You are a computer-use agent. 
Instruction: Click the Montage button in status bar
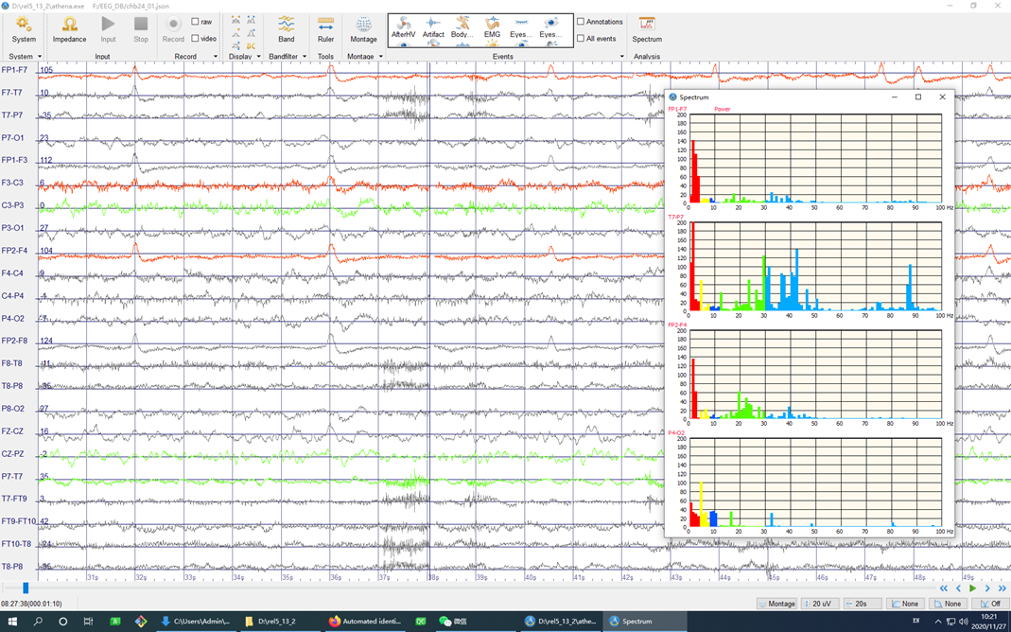tap(776, 604)
